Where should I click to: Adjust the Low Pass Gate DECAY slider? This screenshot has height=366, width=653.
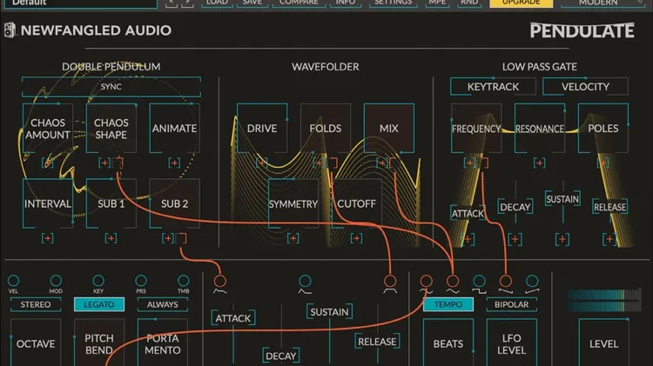coord(515,207)
